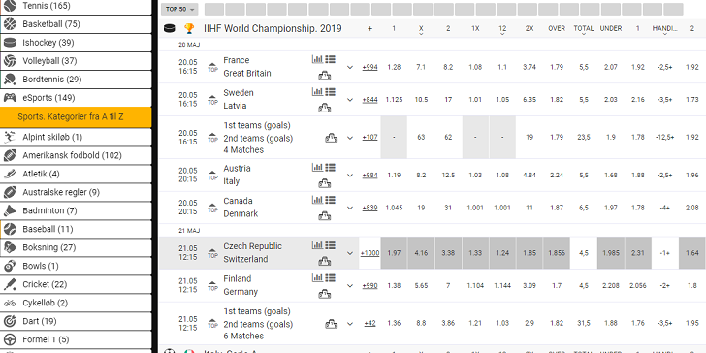706x353 pixels.
Task: Select Sports. Kategorier fra A til Z tab
Action: click(76, 117)
